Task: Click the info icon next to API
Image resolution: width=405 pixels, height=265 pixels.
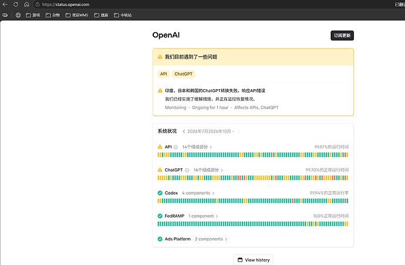Action: click(176, 147)
